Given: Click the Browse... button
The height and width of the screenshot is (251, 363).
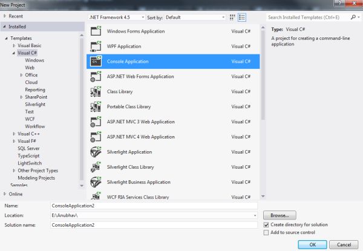Looking at the screenshot, I should (280, 215).
